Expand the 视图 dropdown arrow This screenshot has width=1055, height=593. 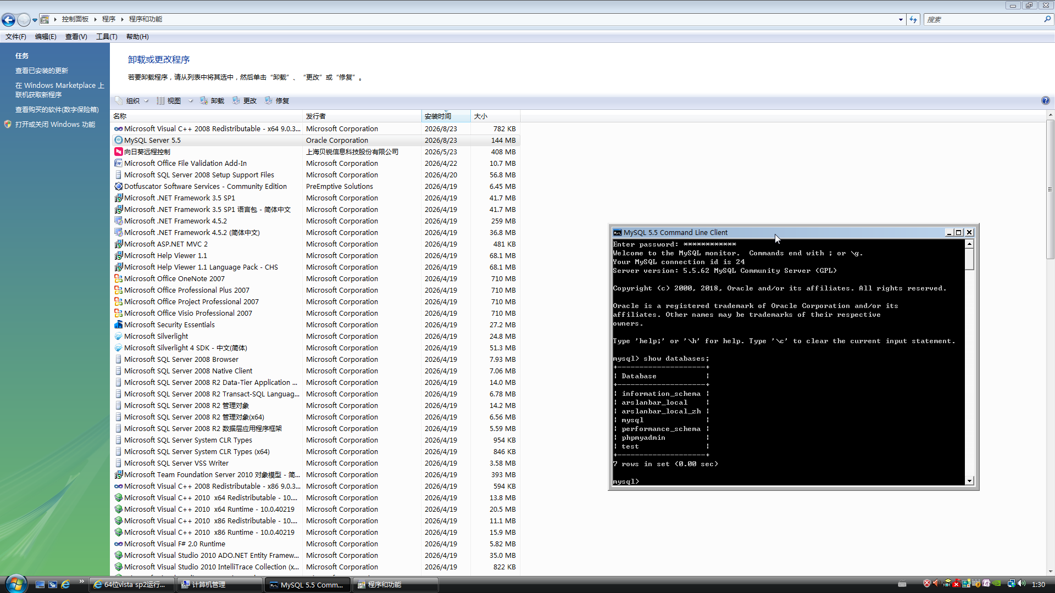click(191, 101)
